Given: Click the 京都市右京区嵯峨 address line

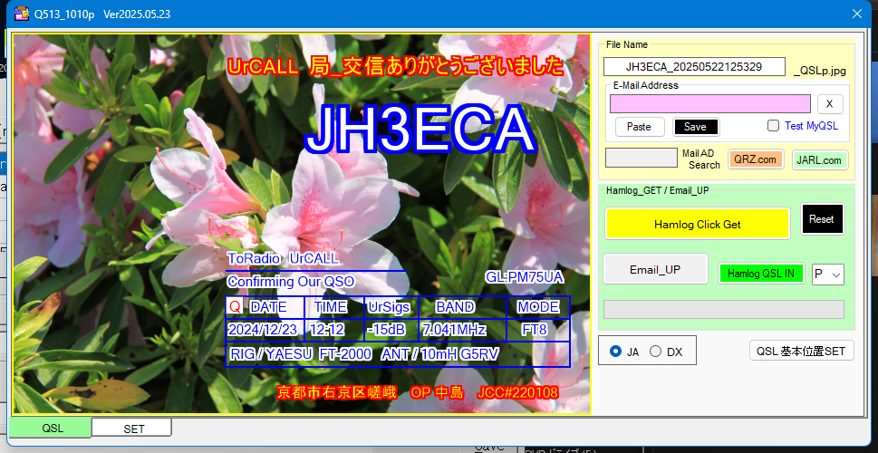Looking at the screenshot, I should (x=418, y=392).
